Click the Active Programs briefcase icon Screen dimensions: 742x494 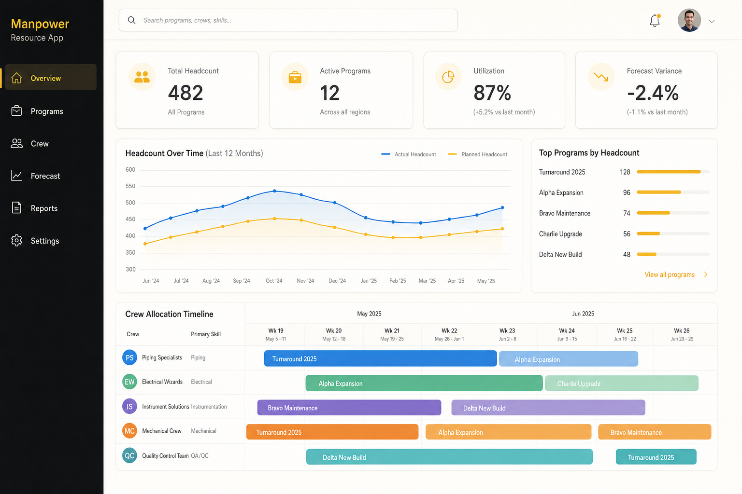[x=295, y=77]
